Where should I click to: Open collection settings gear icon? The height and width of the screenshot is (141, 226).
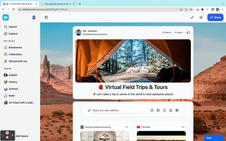point(201,17)
